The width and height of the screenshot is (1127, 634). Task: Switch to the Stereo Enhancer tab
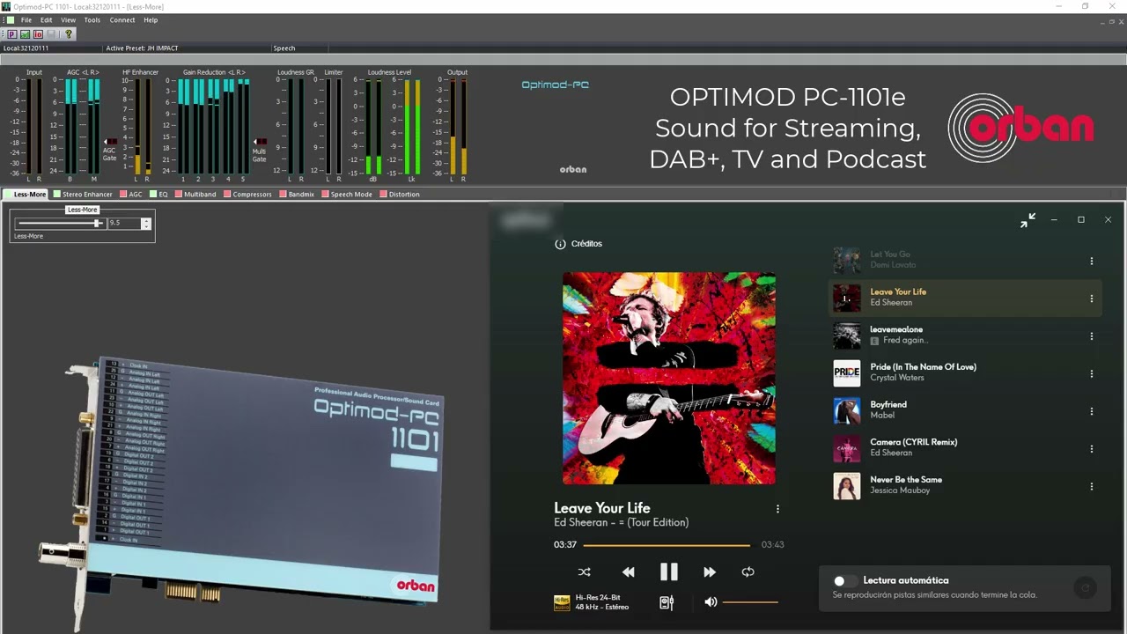click(83, 194)
